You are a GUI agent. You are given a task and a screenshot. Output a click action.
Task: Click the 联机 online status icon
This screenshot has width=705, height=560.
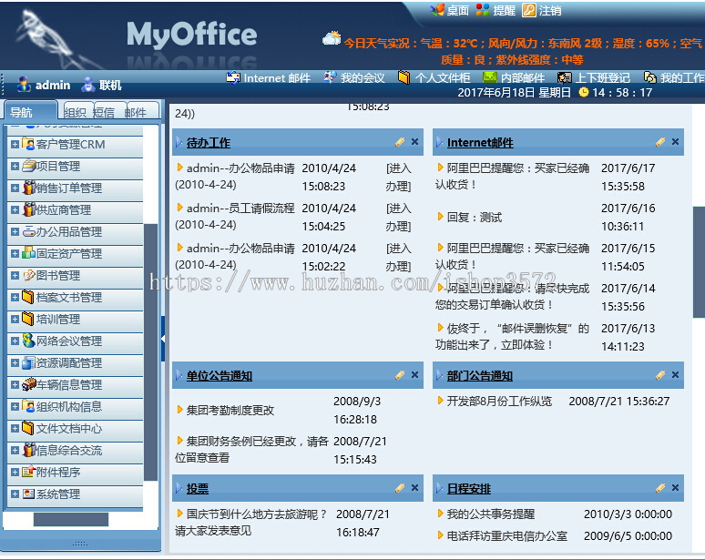[x=88, y=85]
